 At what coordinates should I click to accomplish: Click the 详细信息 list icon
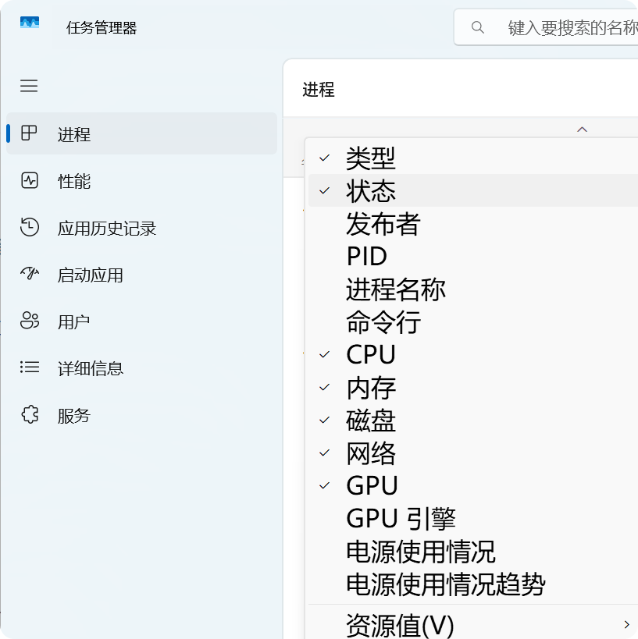pos(30,367)
